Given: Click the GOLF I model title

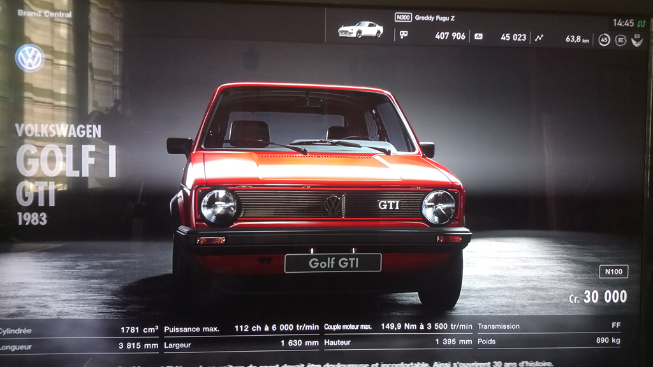Looking at the screenshot, I should click(x=66, y=161).
